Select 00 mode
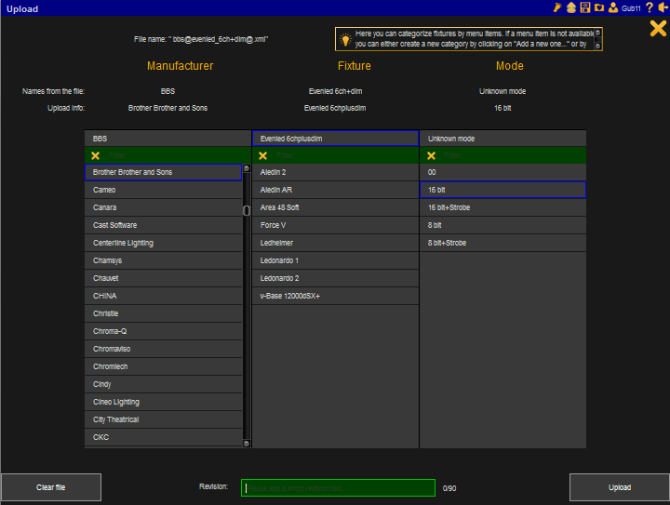Viewport: 670px width, 505px height. (x=502, y=172)
